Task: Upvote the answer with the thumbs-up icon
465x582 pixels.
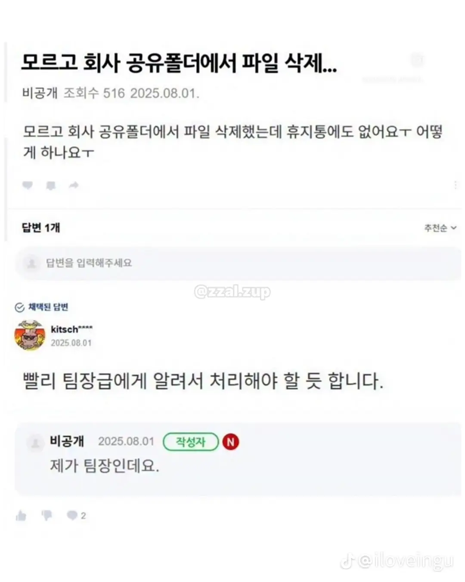Action: (21, 516)
